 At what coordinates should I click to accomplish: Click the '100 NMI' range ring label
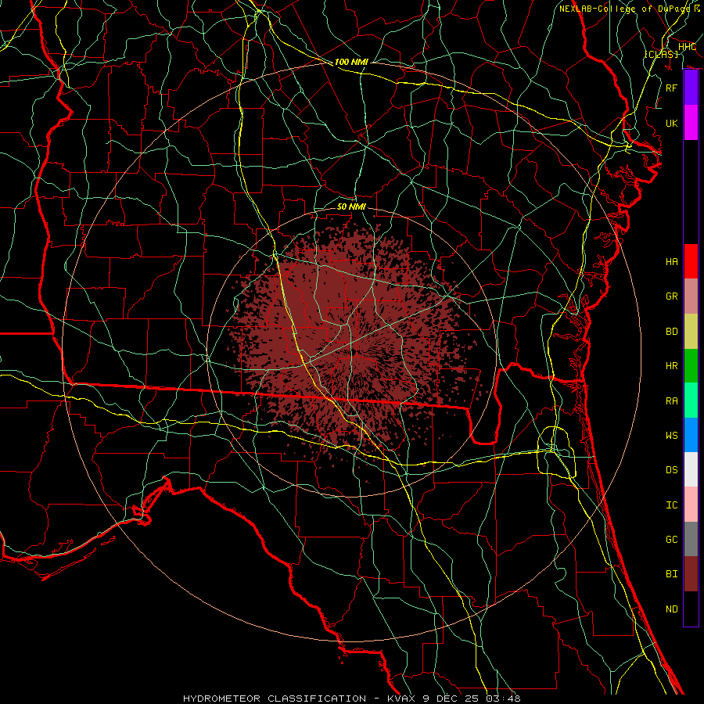pyautogui.click(x=351, y=62)
